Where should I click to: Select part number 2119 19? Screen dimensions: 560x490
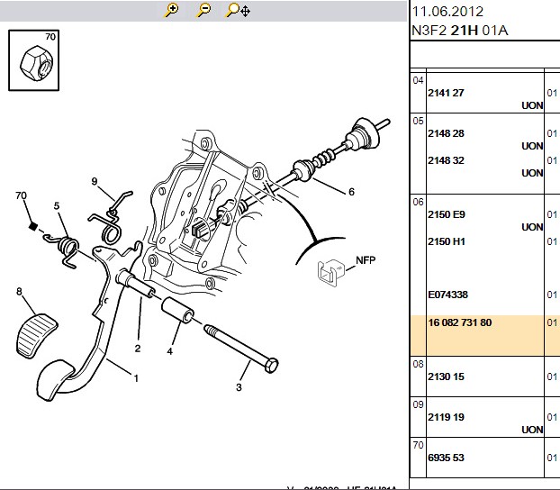tap(446, 417)
